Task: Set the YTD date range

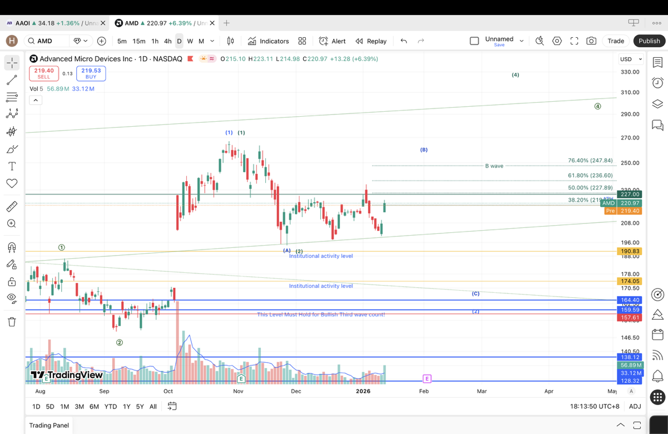Action: click(x=111, y=407)
